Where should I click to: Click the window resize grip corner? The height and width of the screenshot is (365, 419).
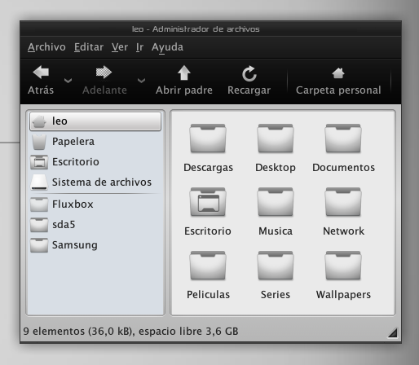[x=393, y=332]
